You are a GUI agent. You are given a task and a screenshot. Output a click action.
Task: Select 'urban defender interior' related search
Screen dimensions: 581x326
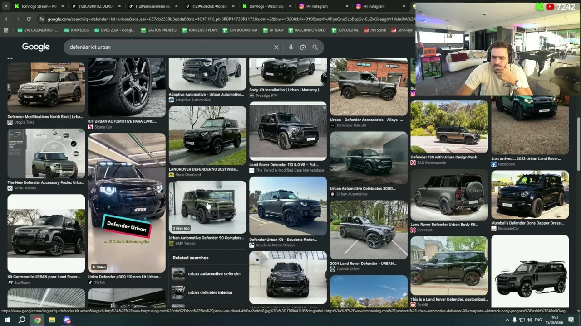coord(207,292)
